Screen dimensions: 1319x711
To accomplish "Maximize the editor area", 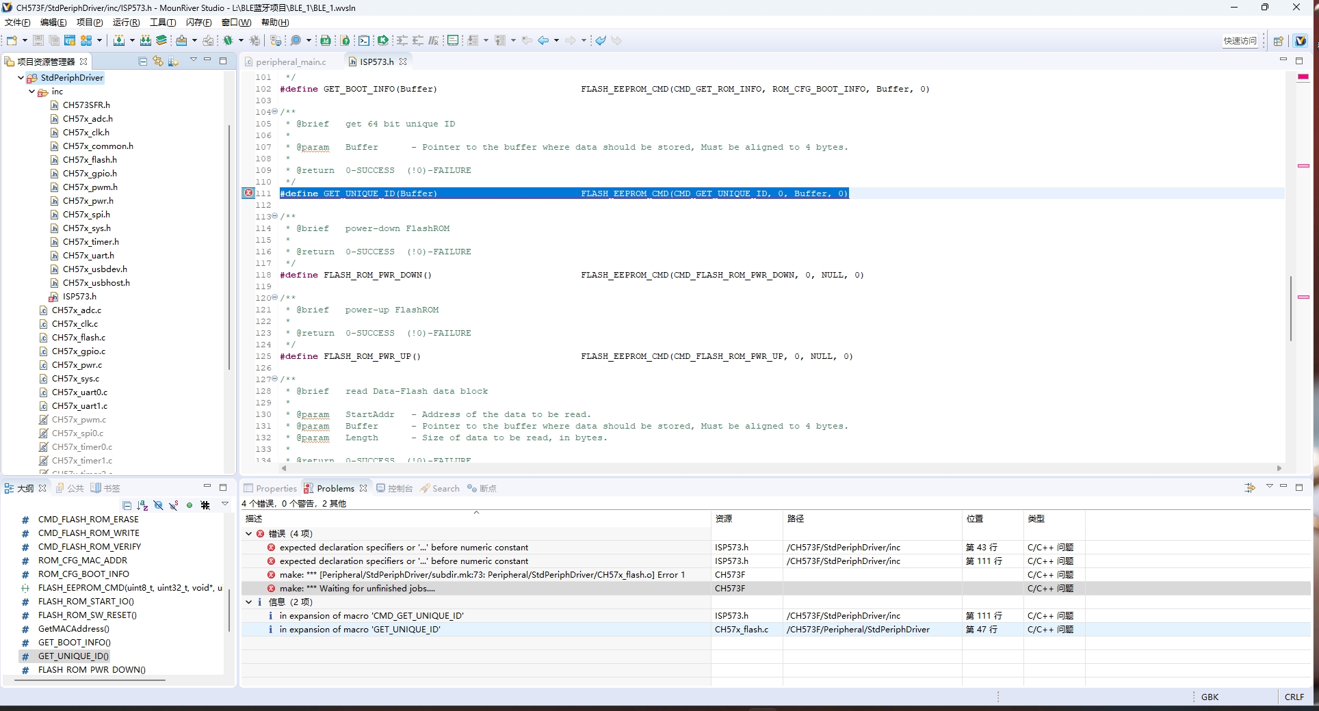I will [1299, 61].
